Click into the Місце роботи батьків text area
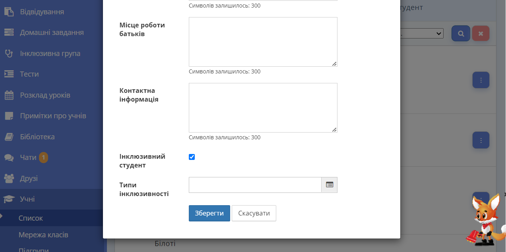506x252 pixels. tap(263, 42)
